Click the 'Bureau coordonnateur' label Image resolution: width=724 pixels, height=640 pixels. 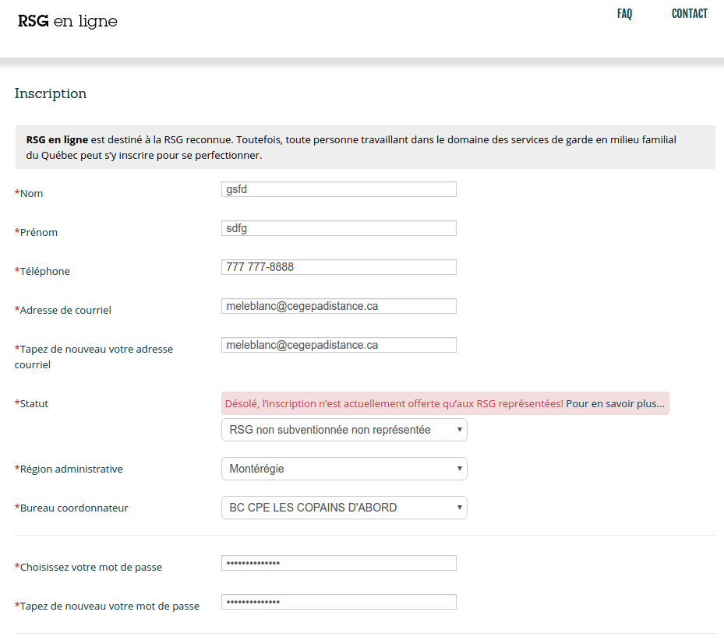pos(73,508)
